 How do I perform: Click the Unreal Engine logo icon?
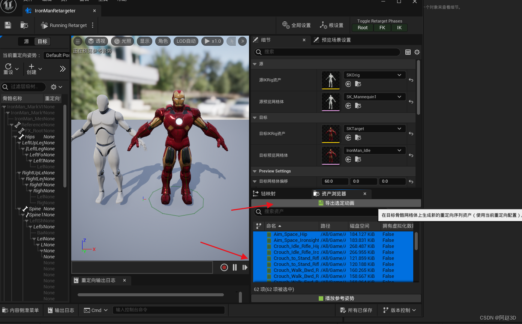(x=8, y=5)
